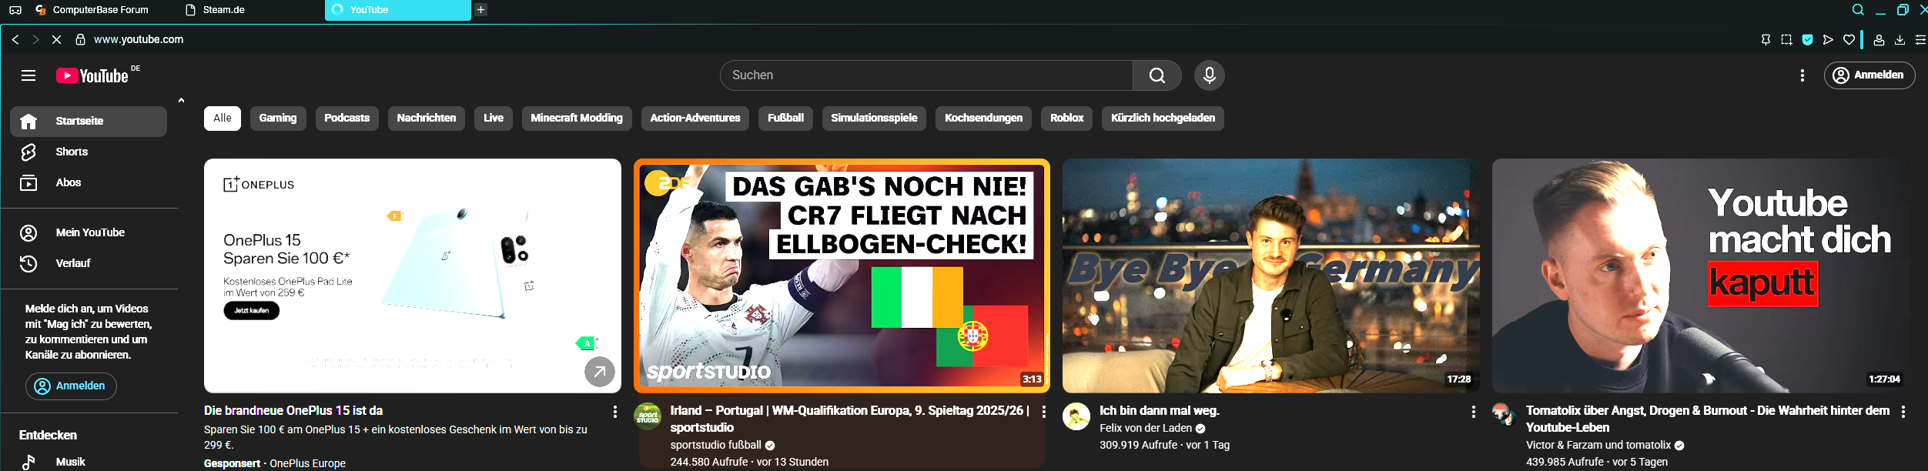This screenshot has height=471, width=1928.
Task: Open Verlauf history in sidebar
Action: click(89, 263)
